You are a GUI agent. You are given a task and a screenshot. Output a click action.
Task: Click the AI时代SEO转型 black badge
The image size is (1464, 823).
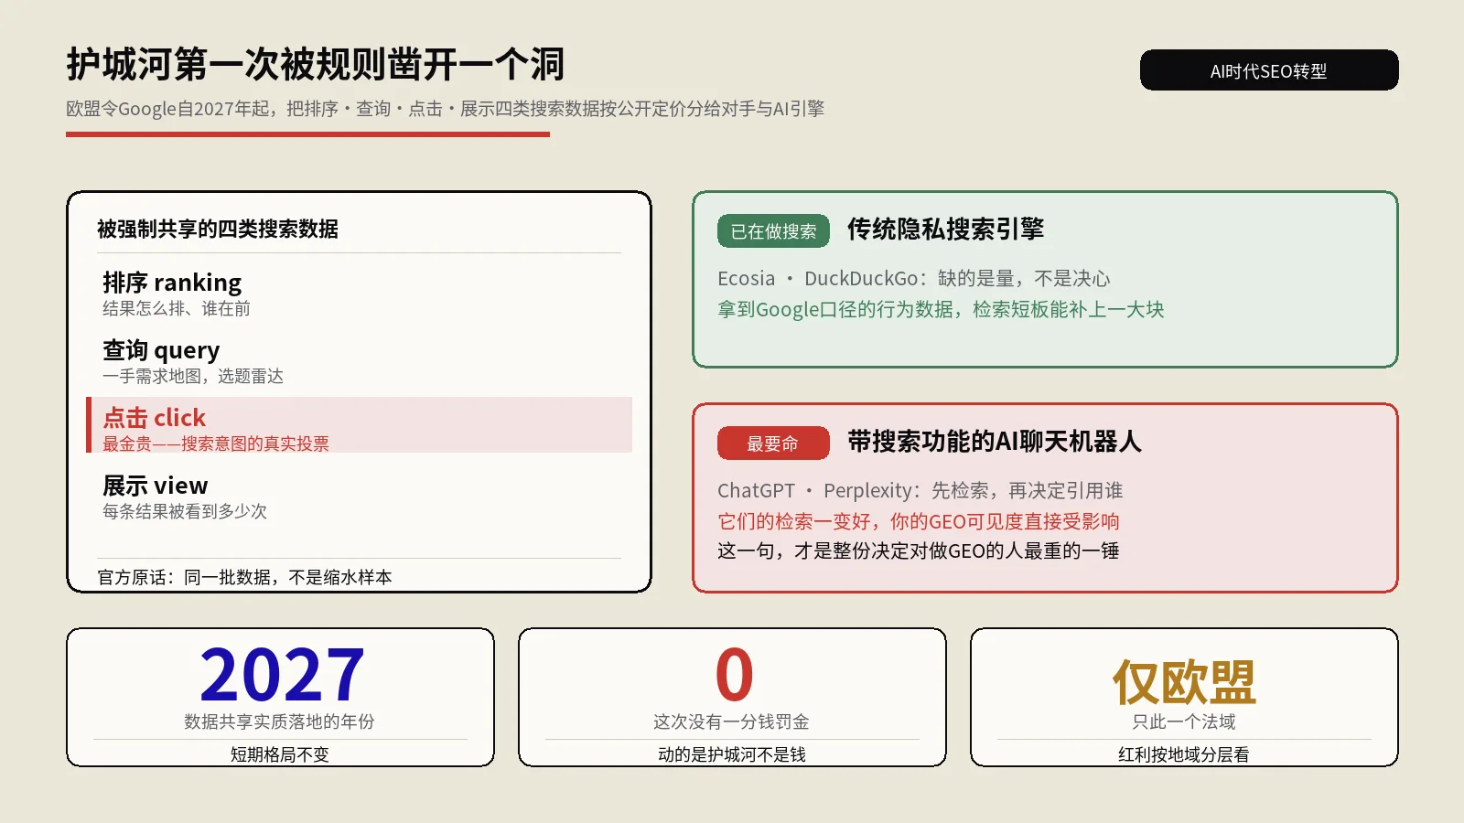coord(1269,70)
